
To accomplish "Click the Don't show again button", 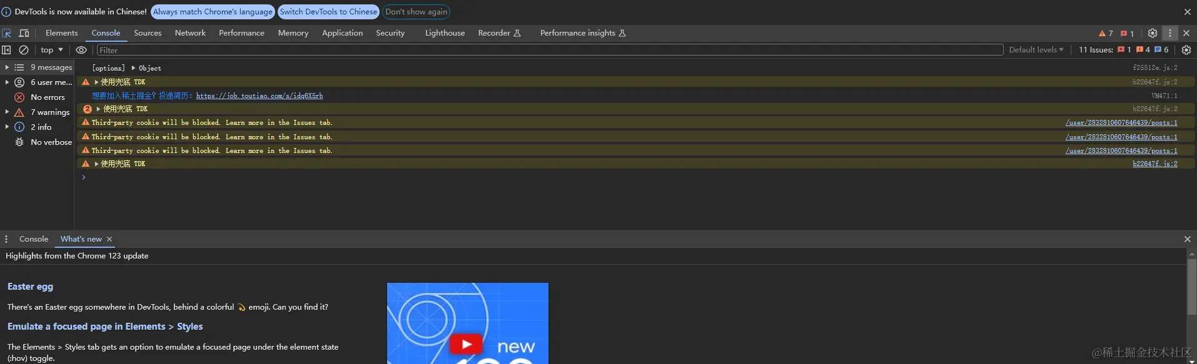I will 416,12.
